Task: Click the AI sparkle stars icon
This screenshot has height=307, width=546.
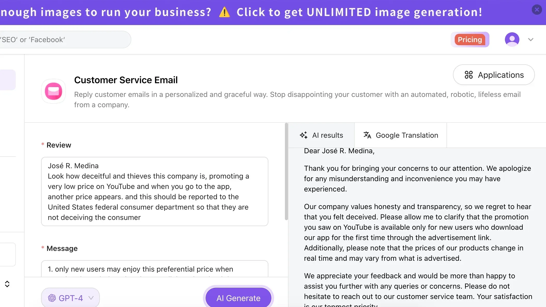Action: tap(304, 135)
